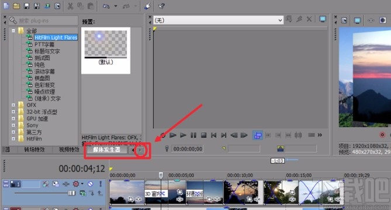The height and width of the screenshot is (210, 391).
Task: Stop playback in the trimmer
Action: (x=203, y=135)
